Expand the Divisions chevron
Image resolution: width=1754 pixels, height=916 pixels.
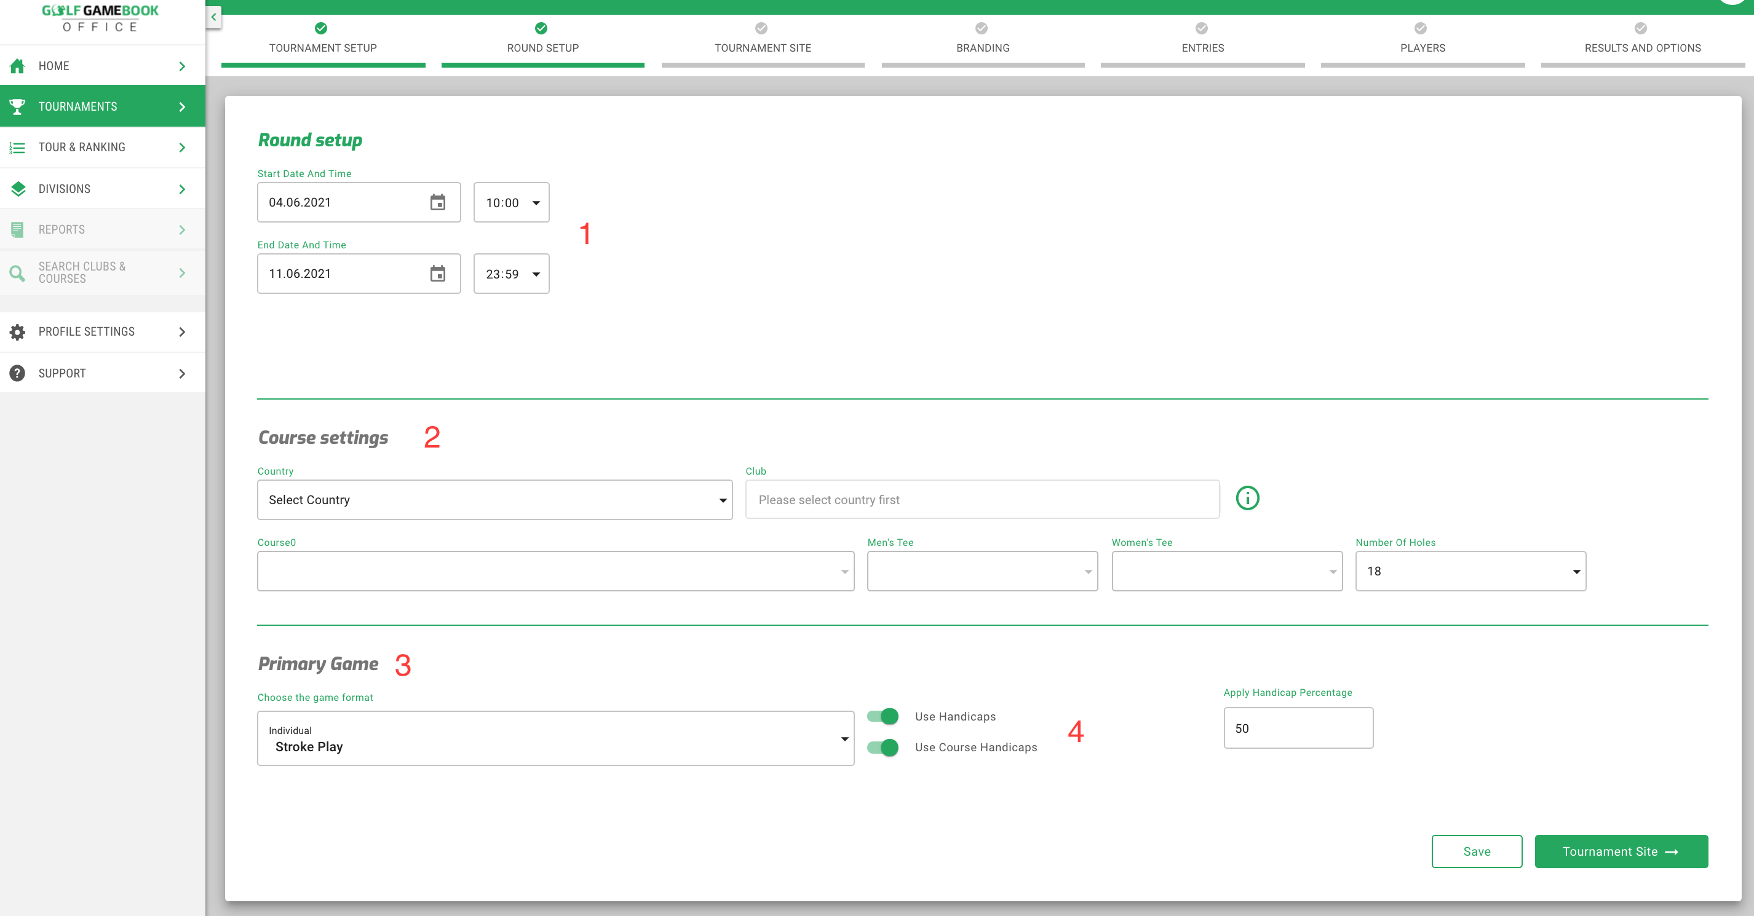point(182,189)
